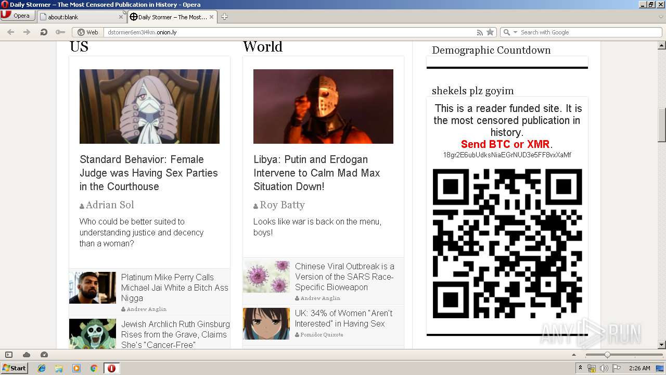Close the Daily Stormer tab

pos(212,17)
